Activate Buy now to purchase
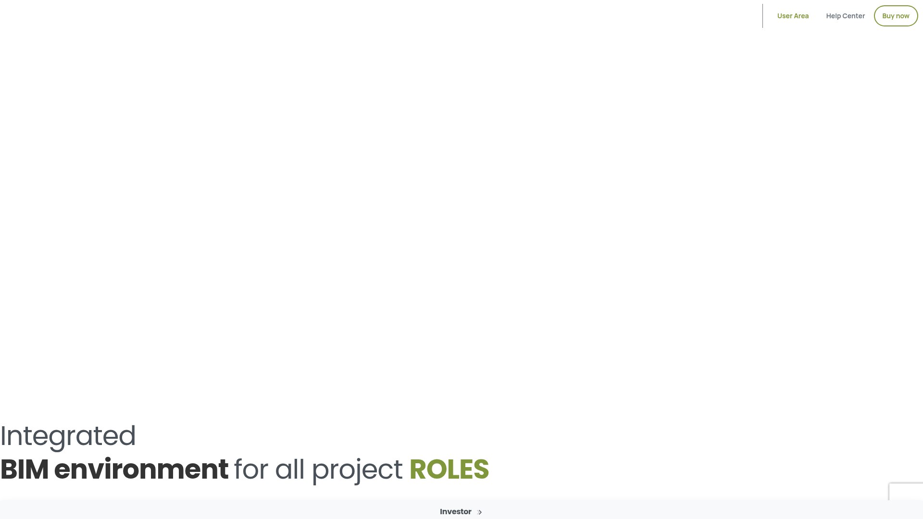 pos(896,15)
